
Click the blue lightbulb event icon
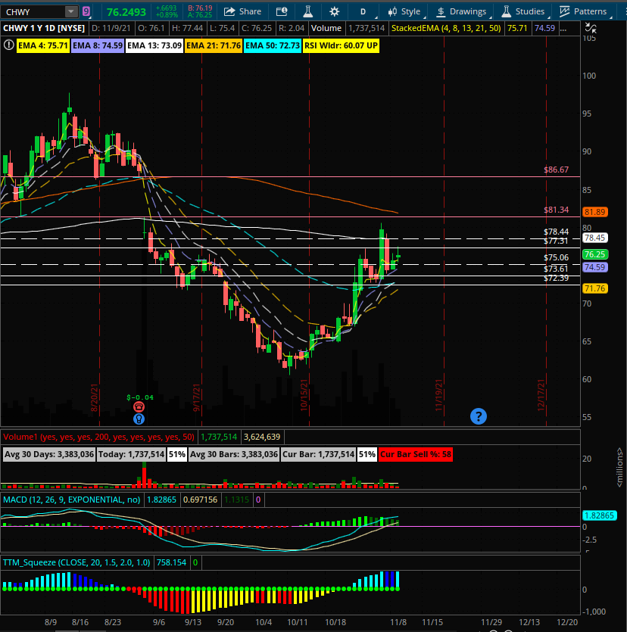pyautogui.click(x=139, y=419)
